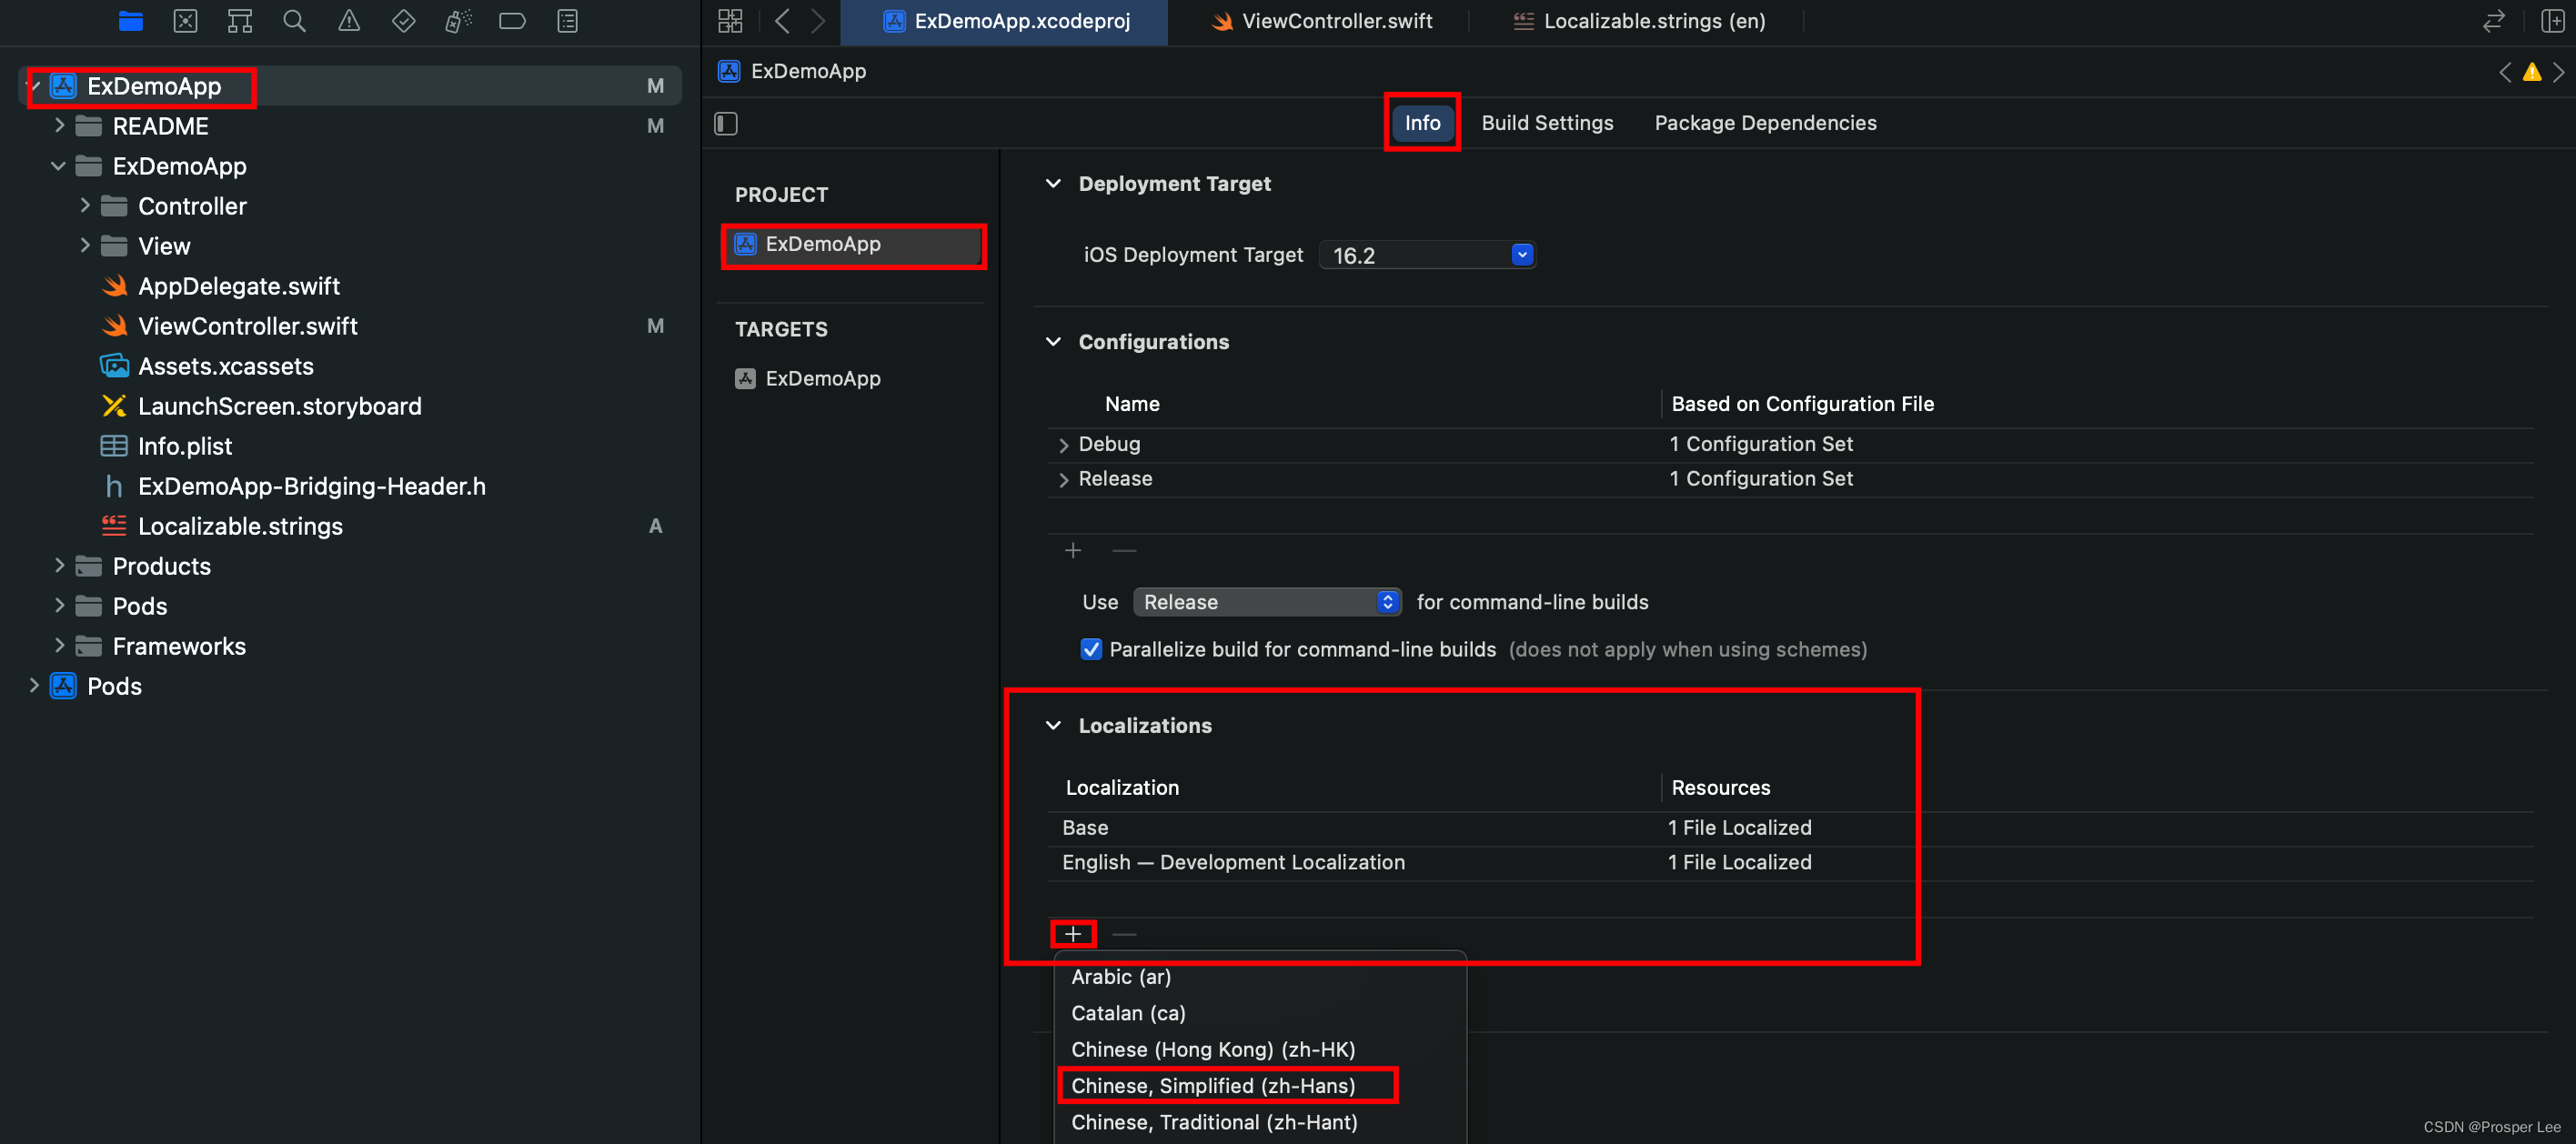Screen dimensions: 2576x1144
Task: Select the Package Dependencies tab
Action: click(1765, 122)
